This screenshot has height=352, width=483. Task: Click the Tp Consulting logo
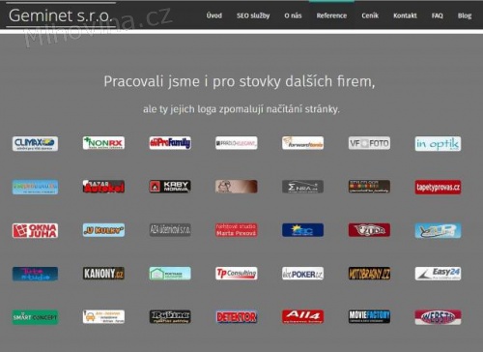point(237,273)
